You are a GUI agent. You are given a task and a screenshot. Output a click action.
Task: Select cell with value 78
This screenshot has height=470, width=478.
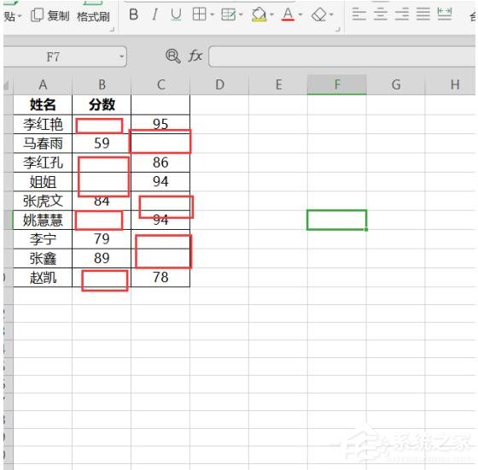pyautogui.click(x=160, y=278)
